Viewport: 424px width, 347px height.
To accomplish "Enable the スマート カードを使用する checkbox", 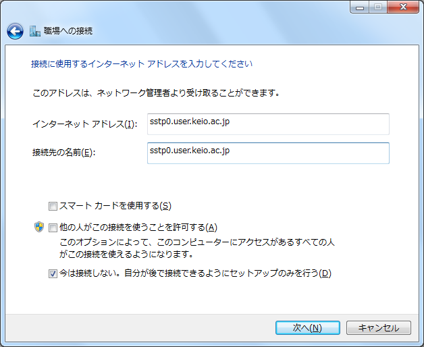I will [x=53, y=205].
